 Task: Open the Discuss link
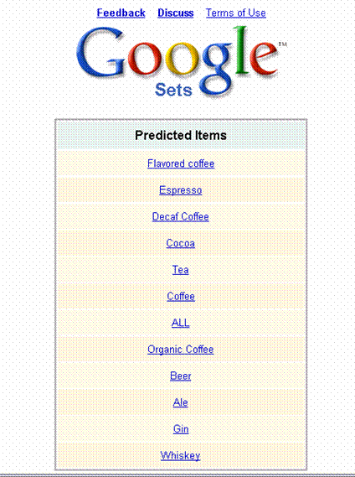(176, 13)
